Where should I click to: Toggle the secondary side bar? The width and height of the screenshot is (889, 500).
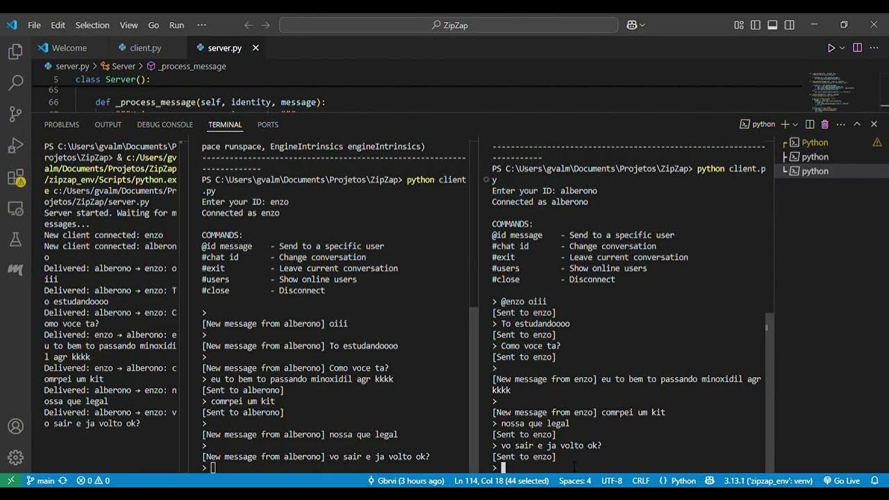(789, 25)
